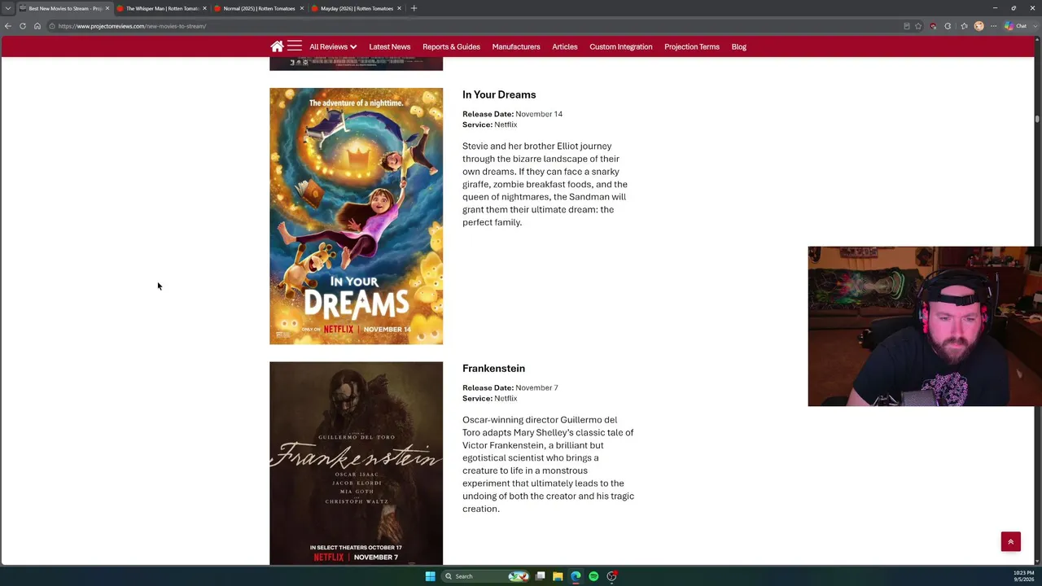Open the Reports & Guides menu
Viewport: 1042px width, 586px height.
[x=451, y=46]
